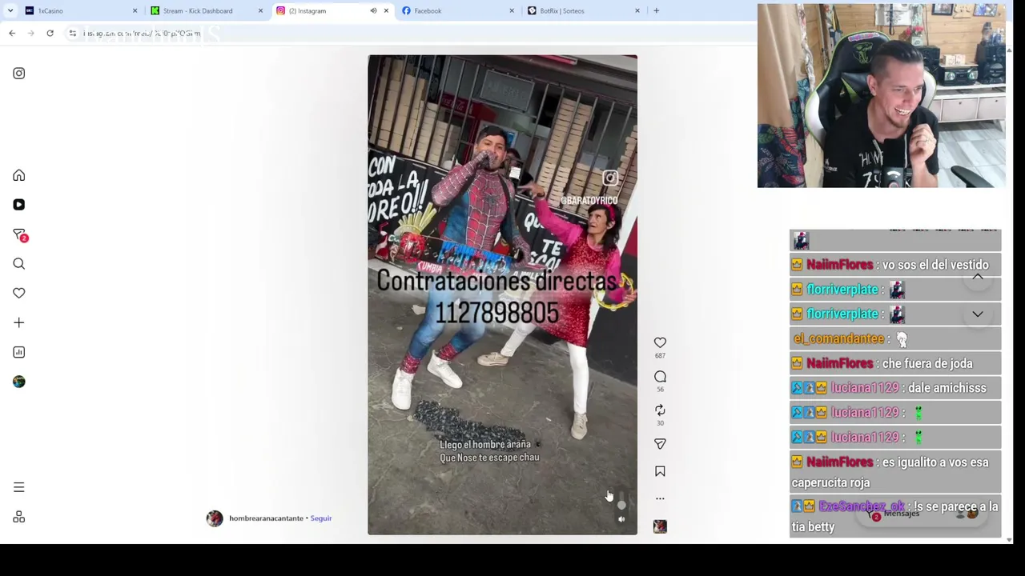Open the Meta apps grid icon

(x=19, y=517)
